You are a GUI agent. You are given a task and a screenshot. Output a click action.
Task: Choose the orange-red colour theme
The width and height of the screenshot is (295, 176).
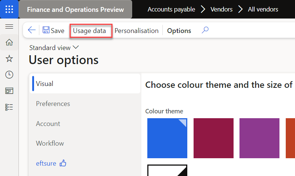[290, 138]
